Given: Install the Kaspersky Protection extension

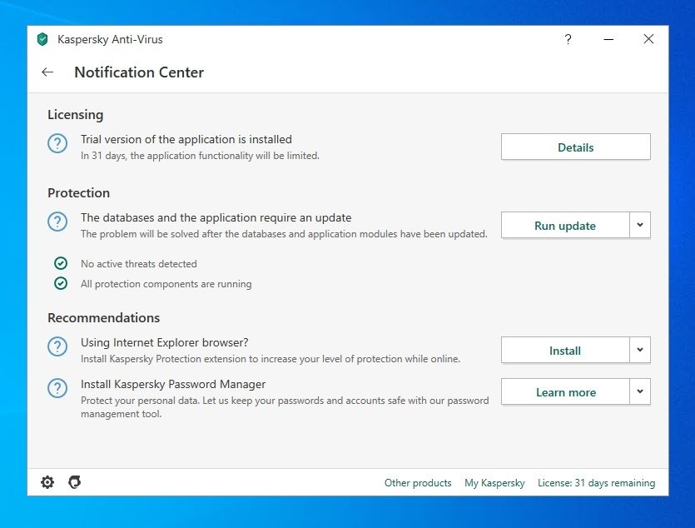Looking at the screenshot, I should pyautogui.click(x=565, y=351).
